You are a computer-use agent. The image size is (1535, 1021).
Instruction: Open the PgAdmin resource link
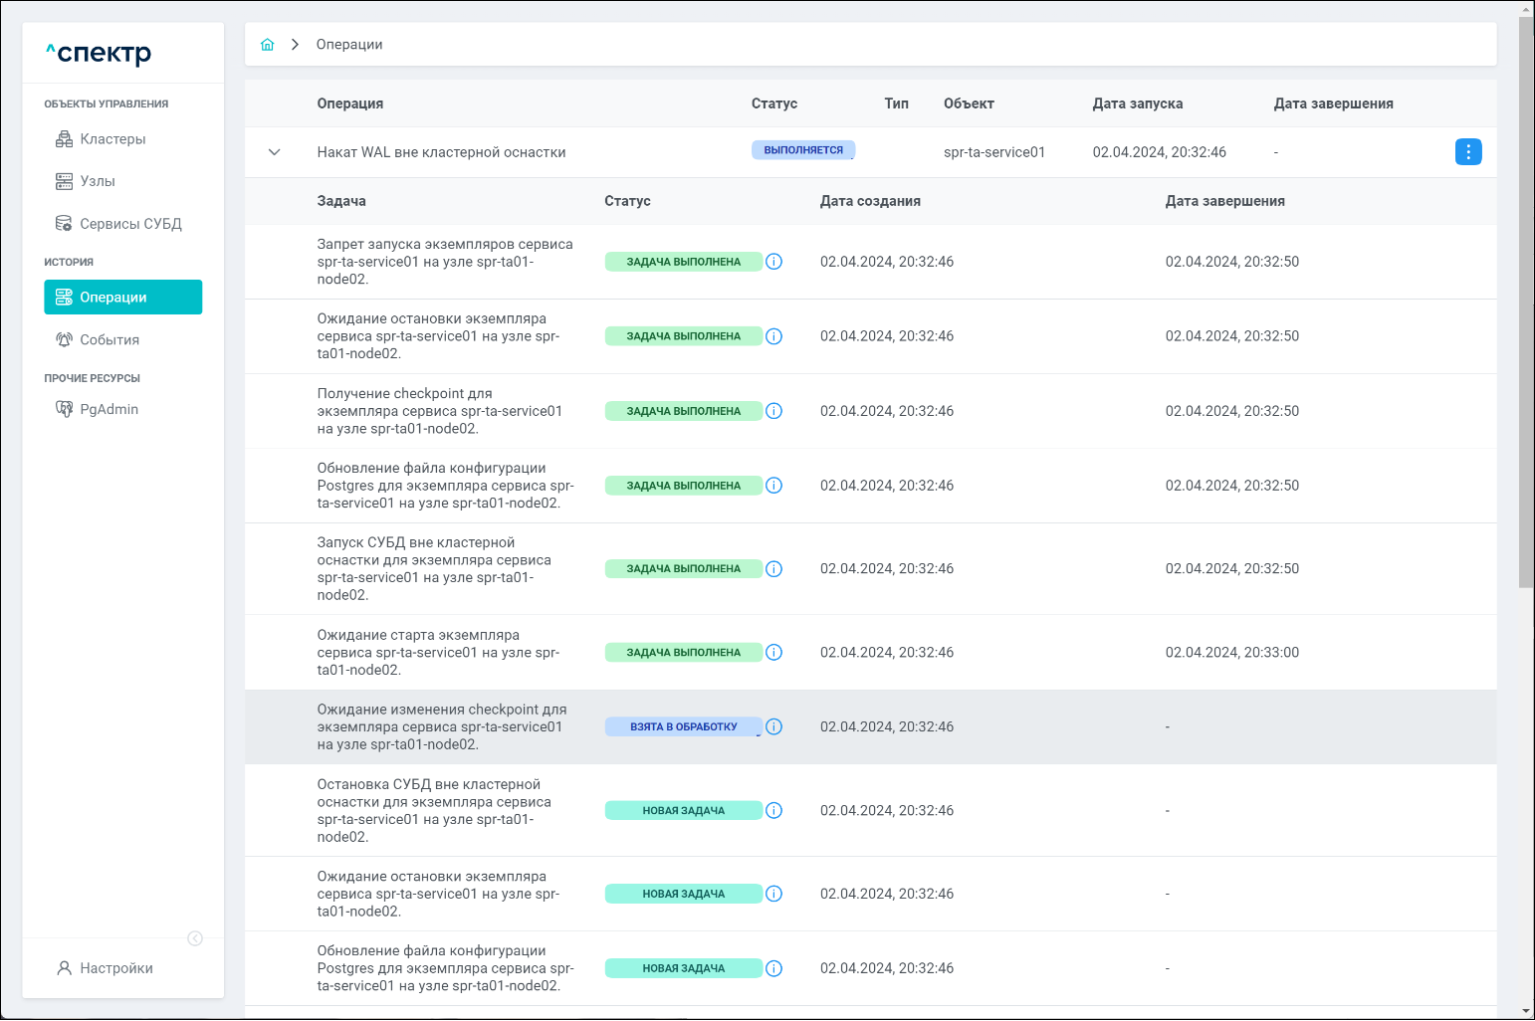click(x=109, y=409)
